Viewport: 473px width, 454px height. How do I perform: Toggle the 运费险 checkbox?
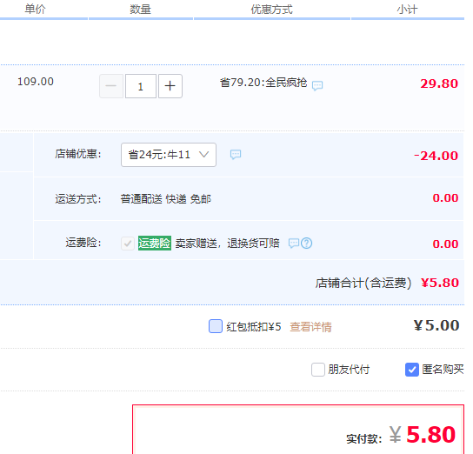pos(128,243)
